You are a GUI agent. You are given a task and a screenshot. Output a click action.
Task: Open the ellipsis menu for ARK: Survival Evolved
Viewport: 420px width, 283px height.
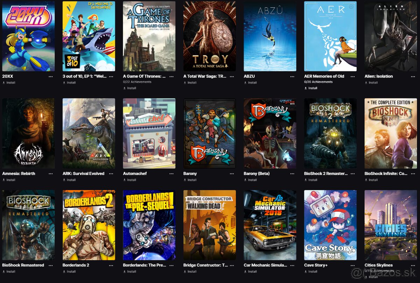click(111, 174)
